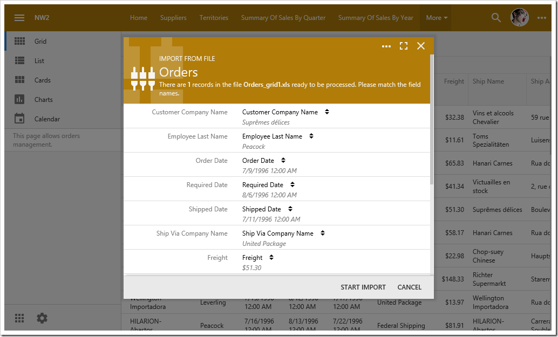
Task: Click Suprêmes délices sample value in dialog
Action: tap(266, 122)
